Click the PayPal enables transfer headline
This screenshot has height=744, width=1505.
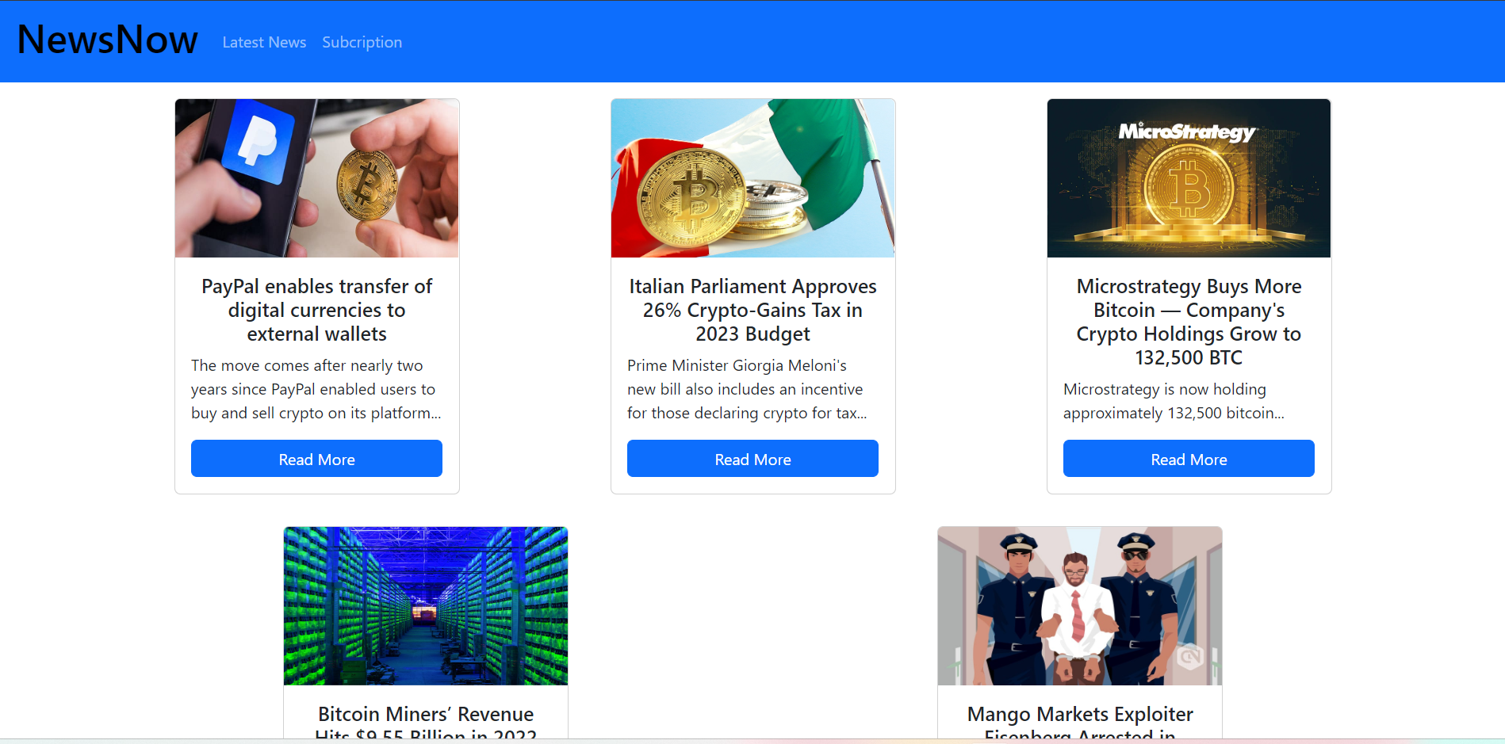click(x=317, y=310)
